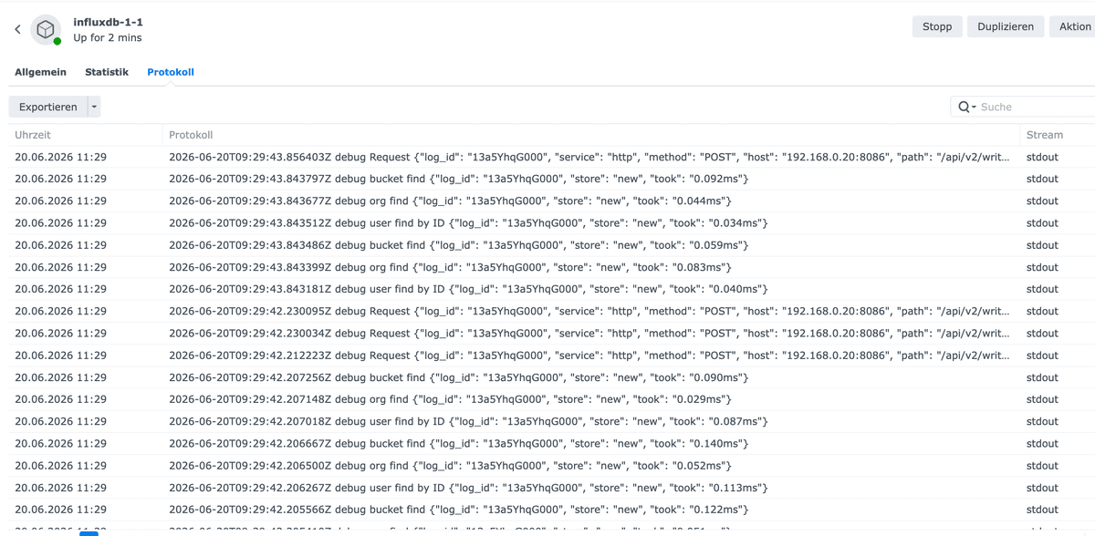Click the 'Up for 2 mins' status text
Screen dimensions: 1095x536
(x=108, y=38)
